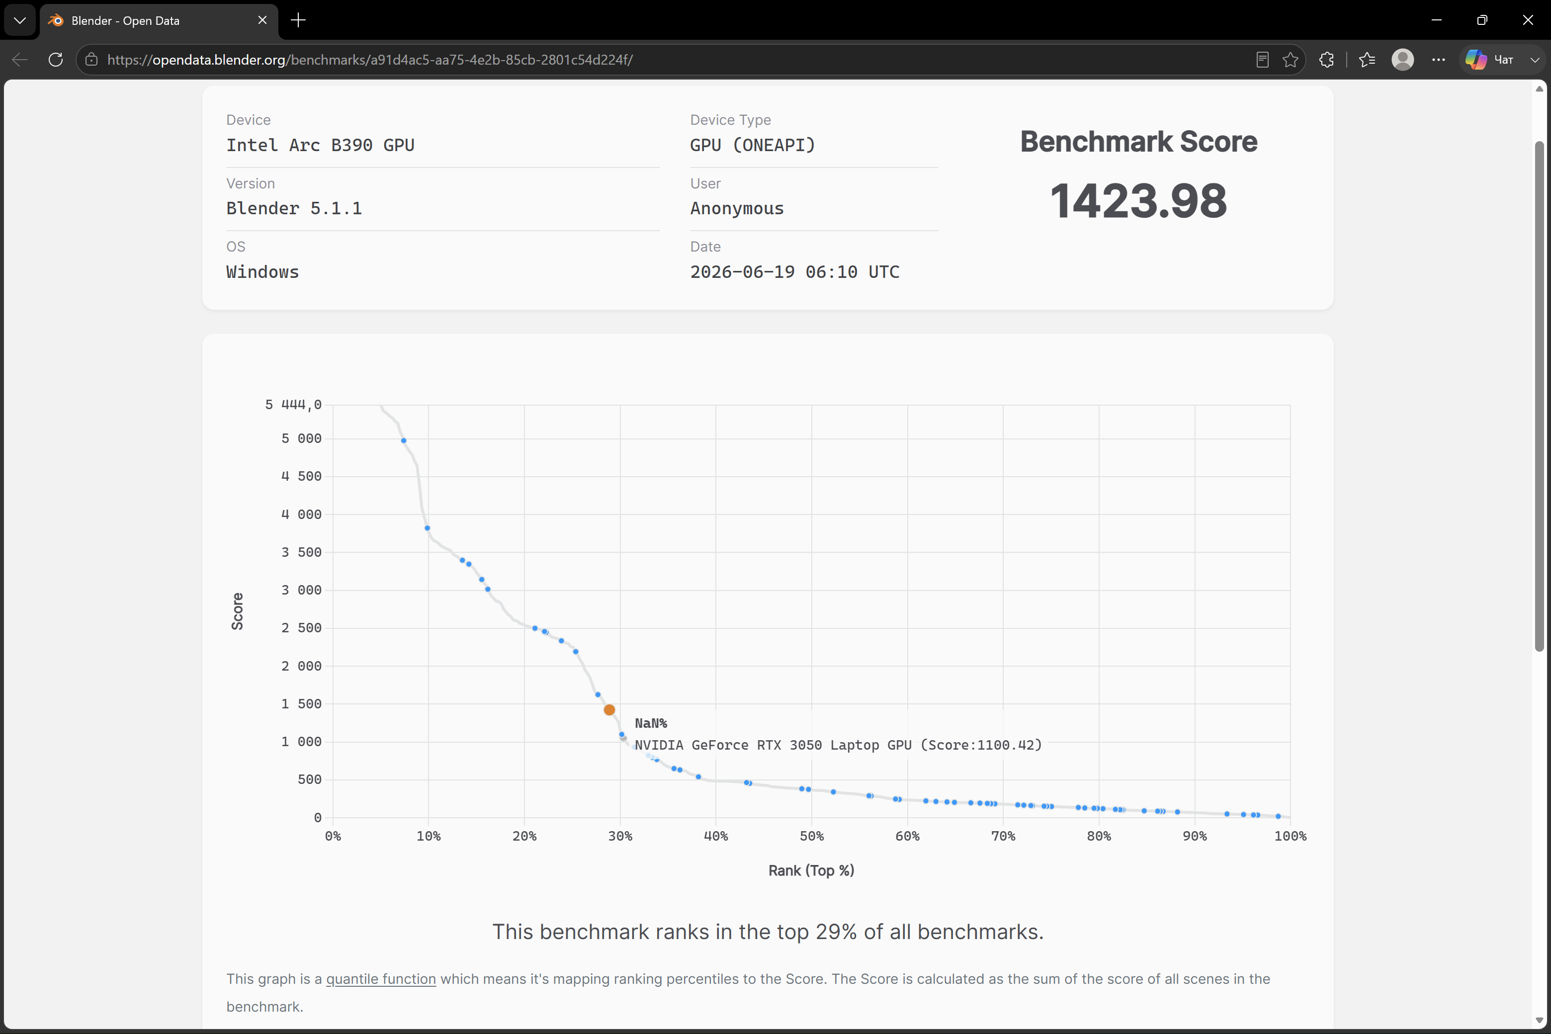Click the rightmost blue data point near 100%
Image resolution: width=1551 pixels, height=1034 pixels.
(1278, 816)
